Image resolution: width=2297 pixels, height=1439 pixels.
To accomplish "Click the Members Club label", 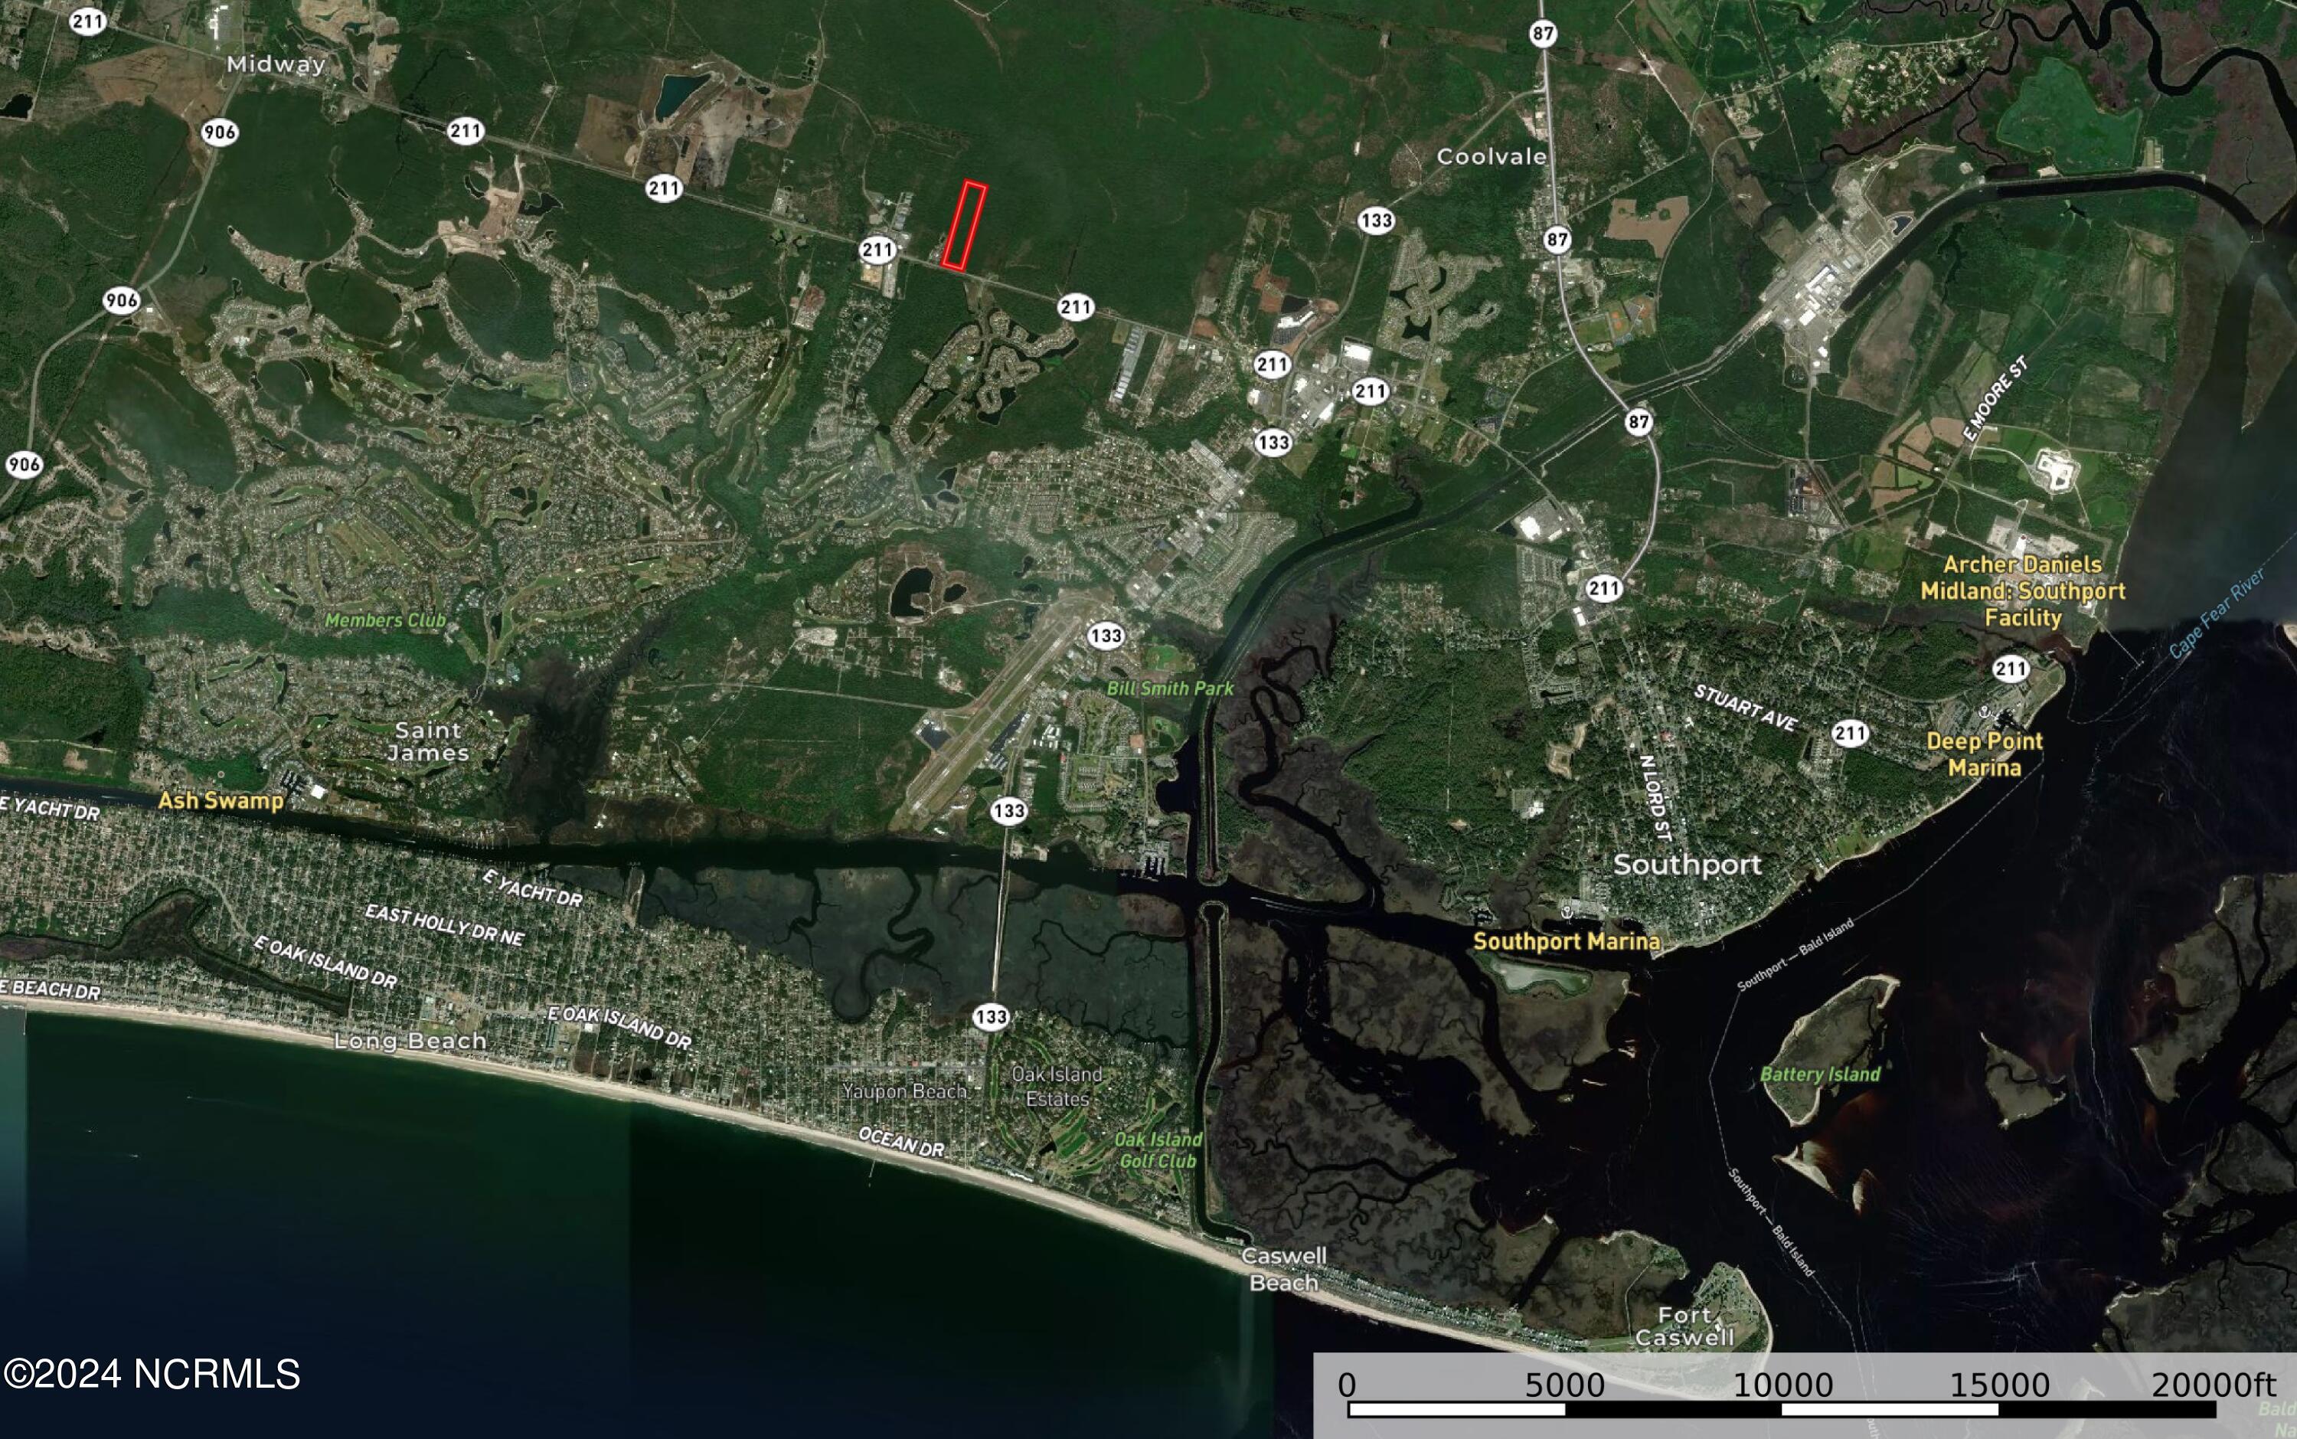I will 385,620.
